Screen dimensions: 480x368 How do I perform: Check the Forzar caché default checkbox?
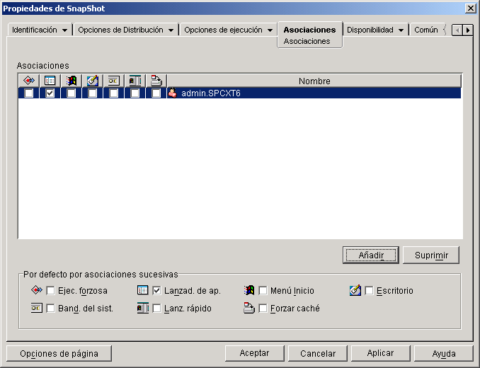[263, 309]
